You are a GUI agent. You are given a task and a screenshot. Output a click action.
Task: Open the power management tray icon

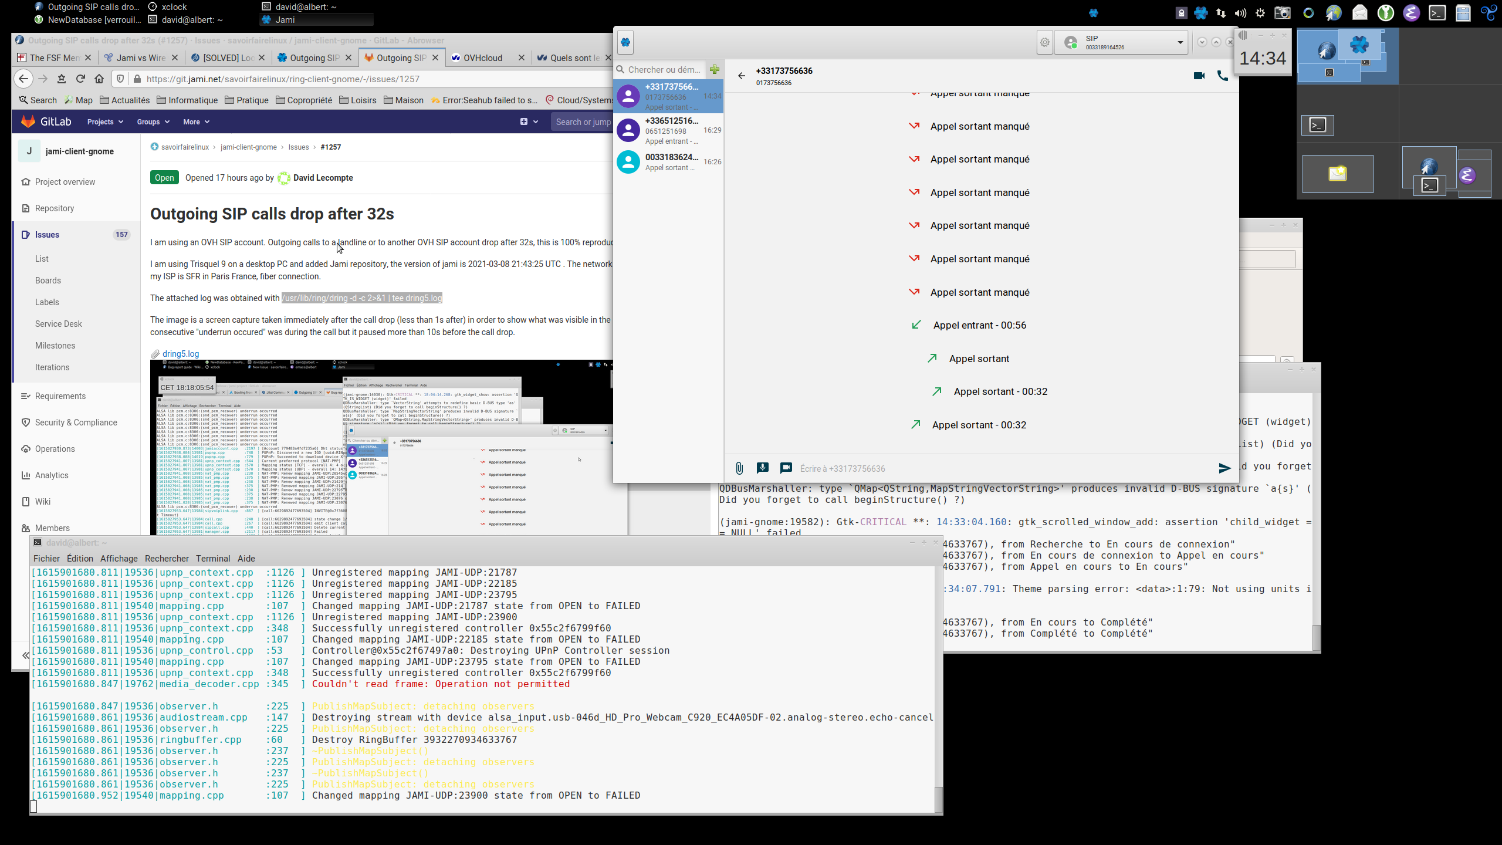(x=1260, y=13)
